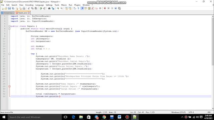Open Google Chrome from taskbar
214x120 pixels.
pyautogui.click(x=104, y=117)
